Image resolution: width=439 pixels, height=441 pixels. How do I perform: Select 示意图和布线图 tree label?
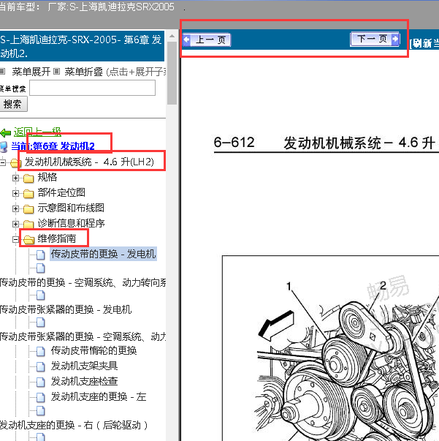71,208
